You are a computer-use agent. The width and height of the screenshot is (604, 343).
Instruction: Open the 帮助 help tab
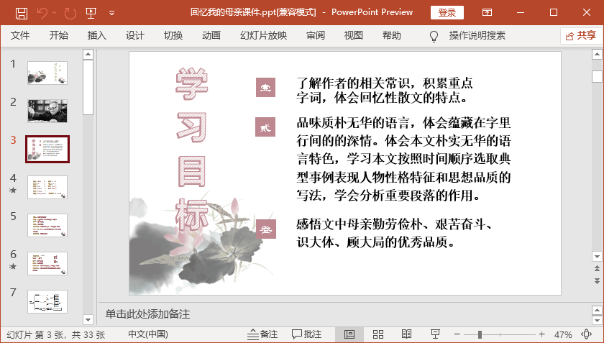coord(392,35)
